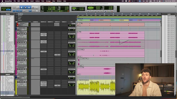Click the GTR VCA track name
The height and width of the screenshot is (99, 177).
(x=22, y=76)
